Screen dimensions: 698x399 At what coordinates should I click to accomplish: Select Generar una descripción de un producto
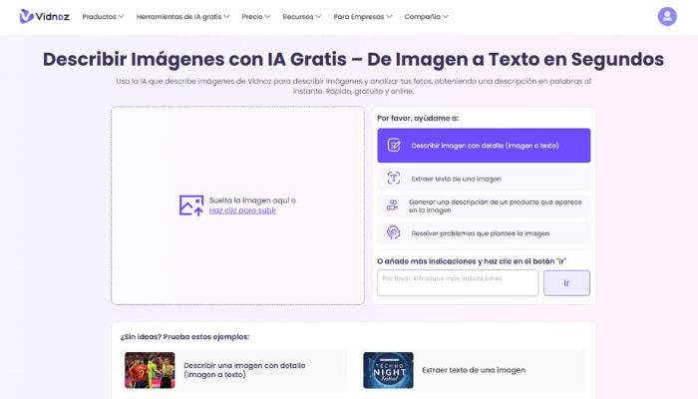click(484, 205)
